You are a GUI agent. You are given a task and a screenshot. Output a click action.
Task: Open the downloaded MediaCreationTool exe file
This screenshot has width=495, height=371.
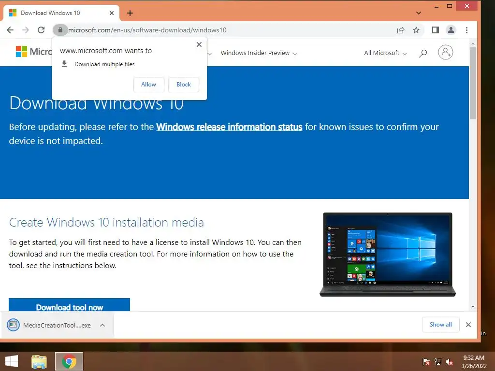[50, 325]
